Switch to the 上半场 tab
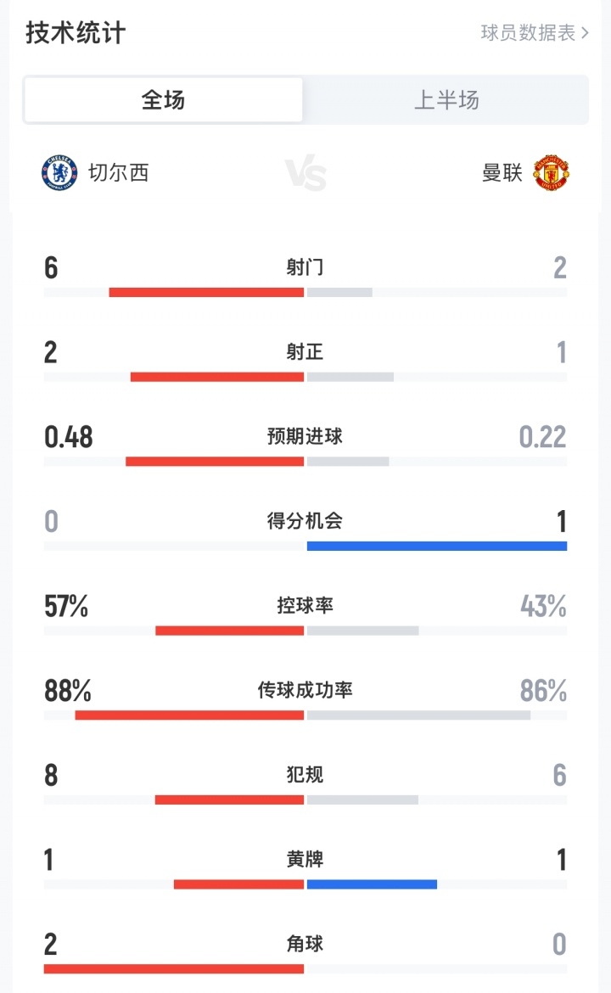The height and width of the screenshot is (993, 611). 446,100
